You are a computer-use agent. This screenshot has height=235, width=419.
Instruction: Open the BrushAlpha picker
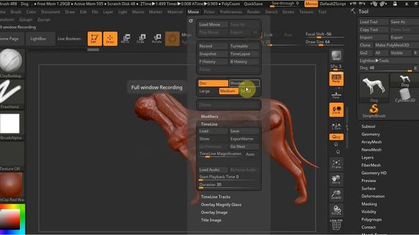(10, 125)
